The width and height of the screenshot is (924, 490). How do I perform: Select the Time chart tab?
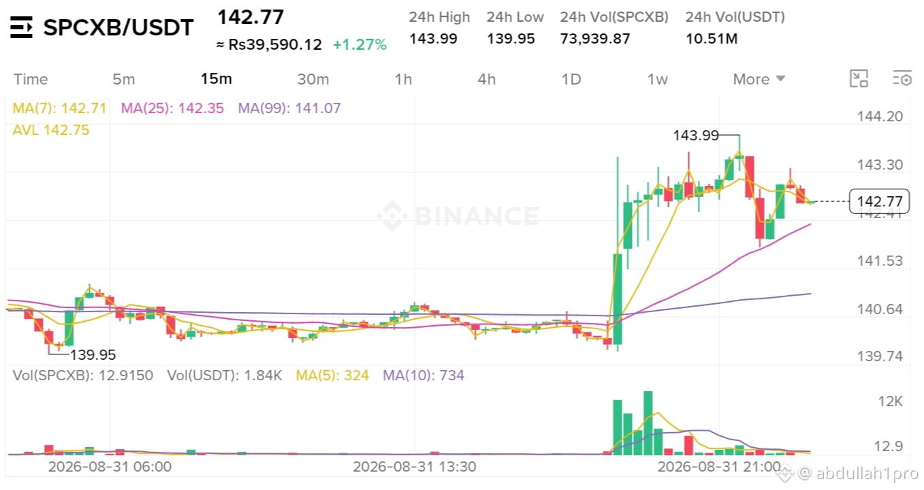(x=31, y=79)
